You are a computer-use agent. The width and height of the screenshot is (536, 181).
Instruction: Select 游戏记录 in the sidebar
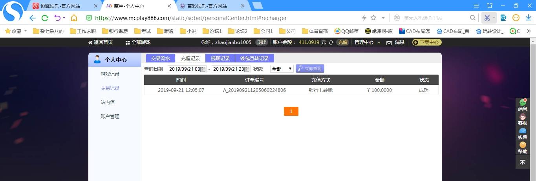coord(110,74)
